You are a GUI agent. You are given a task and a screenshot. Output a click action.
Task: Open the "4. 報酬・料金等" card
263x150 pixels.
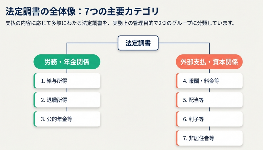click(x=210, y=81)
